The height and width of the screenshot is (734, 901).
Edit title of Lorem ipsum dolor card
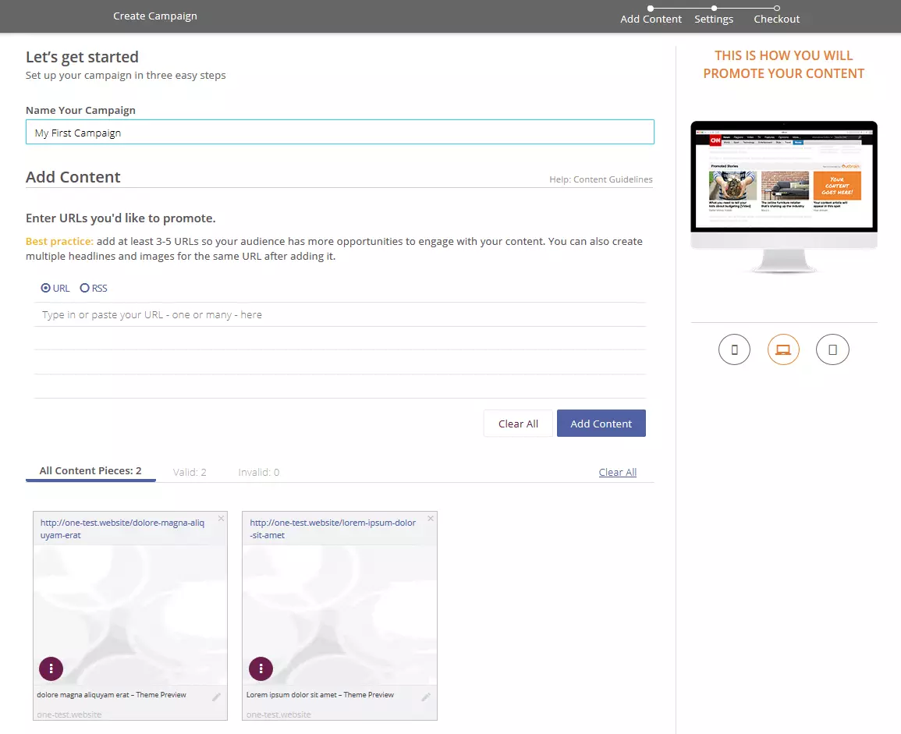(x=426, y=697)
